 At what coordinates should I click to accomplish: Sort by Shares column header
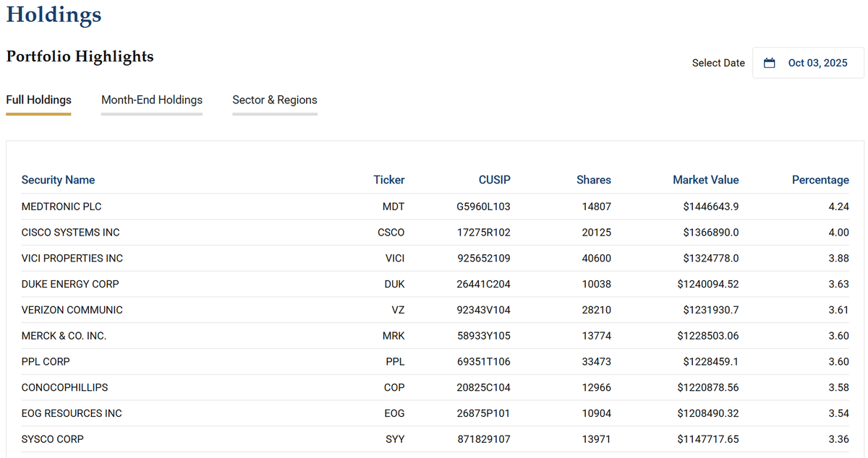pos(594,180)
